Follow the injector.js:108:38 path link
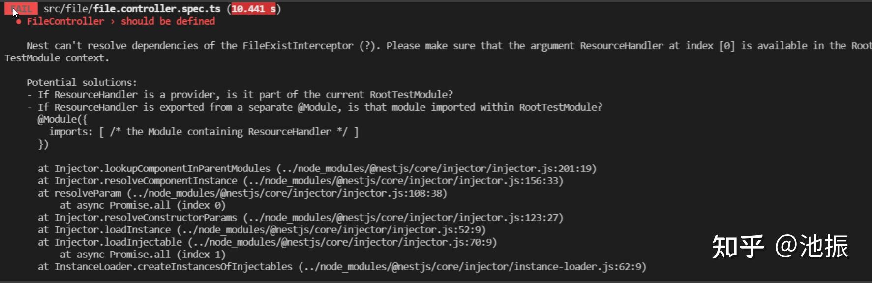 click(287, 193)
